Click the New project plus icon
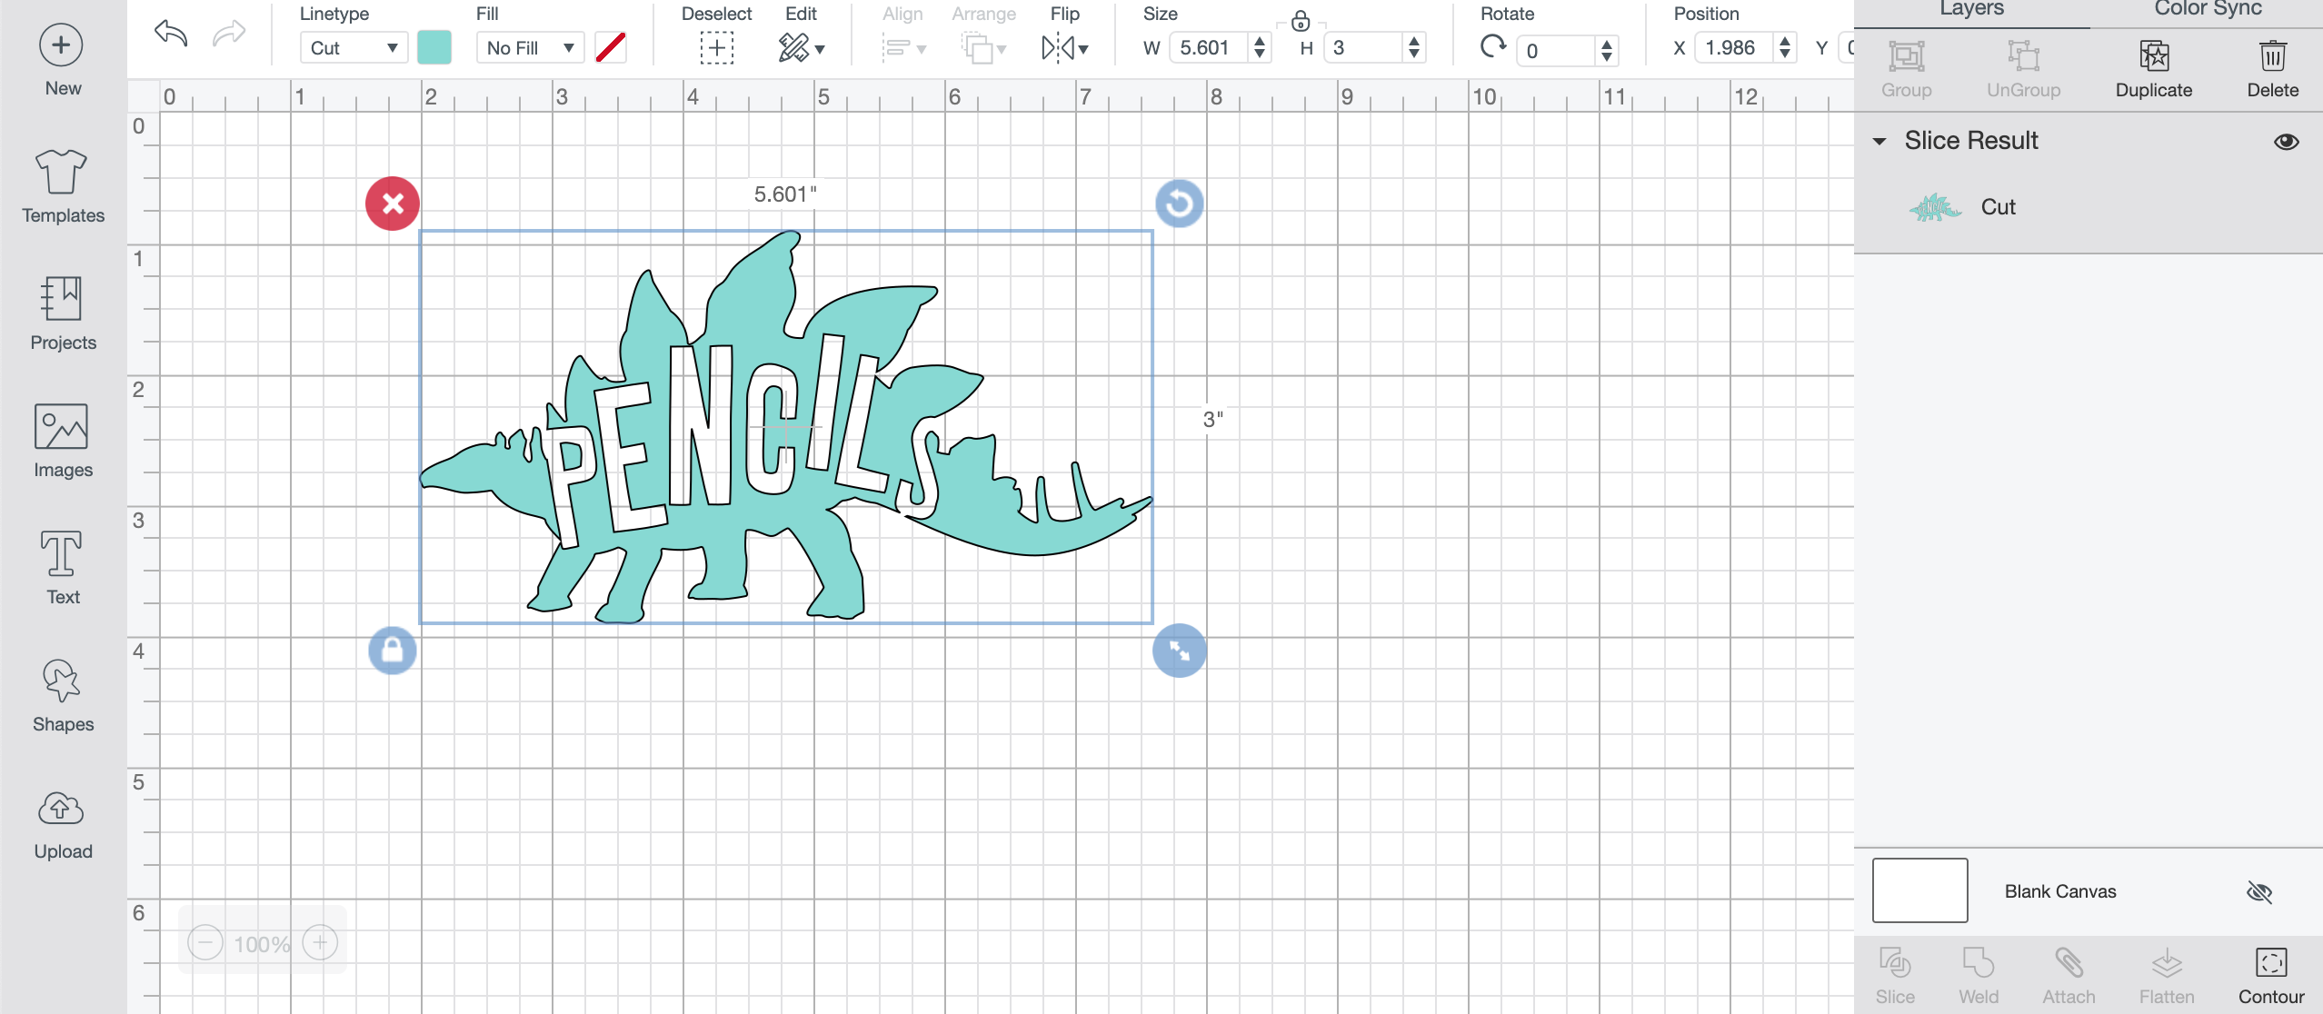Viewport: 2323px width, 1014px height. pyautogui.click(x=61, y=45)
